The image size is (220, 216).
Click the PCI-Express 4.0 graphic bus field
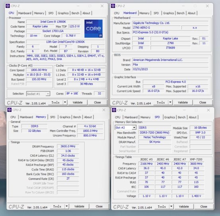click(x=175, y=82)
